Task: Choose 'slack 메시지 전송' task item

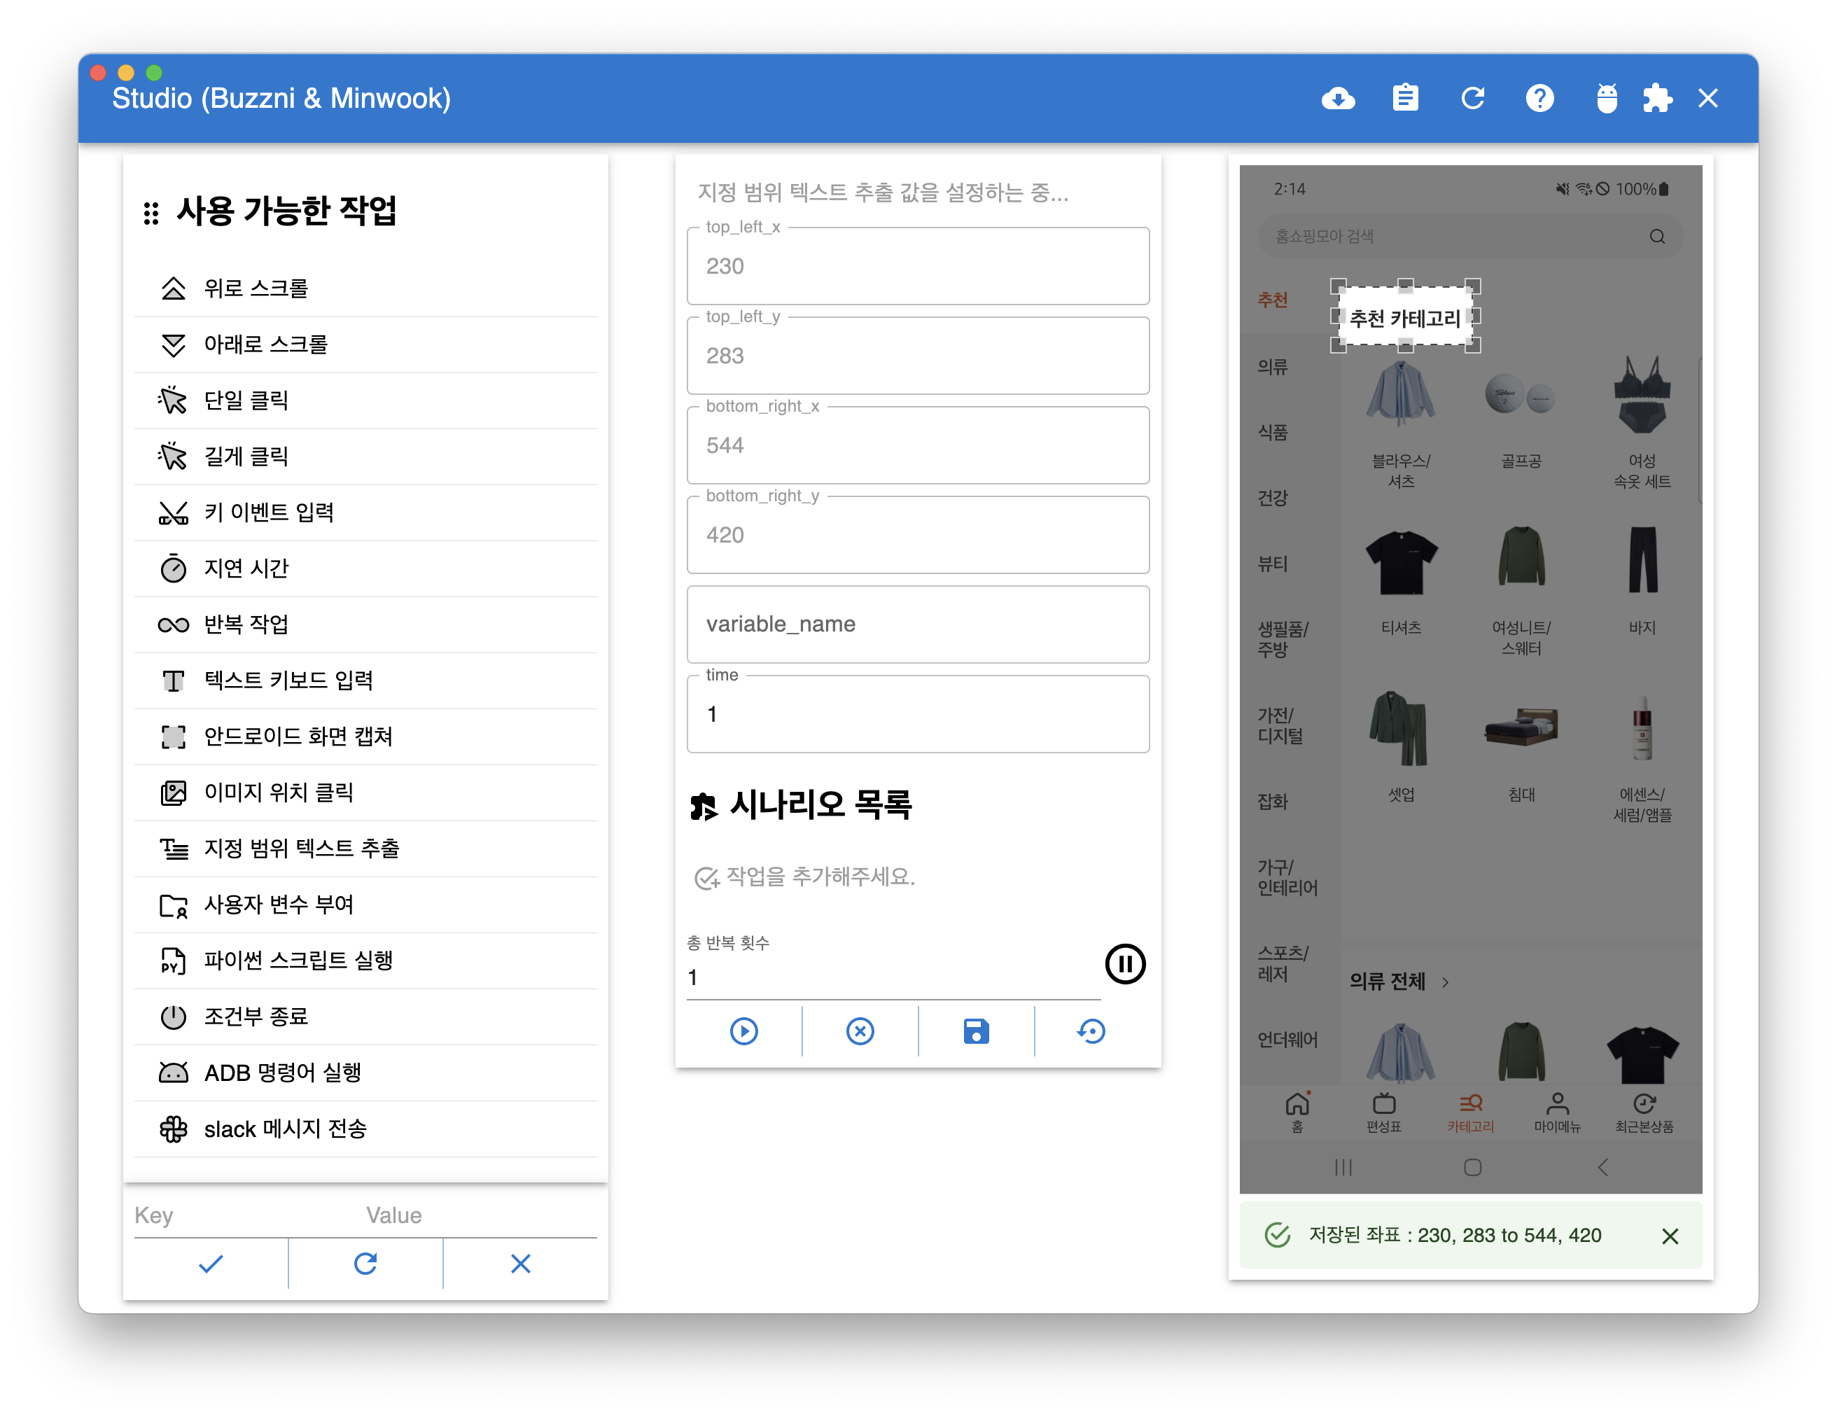Action: [285, 1129]
